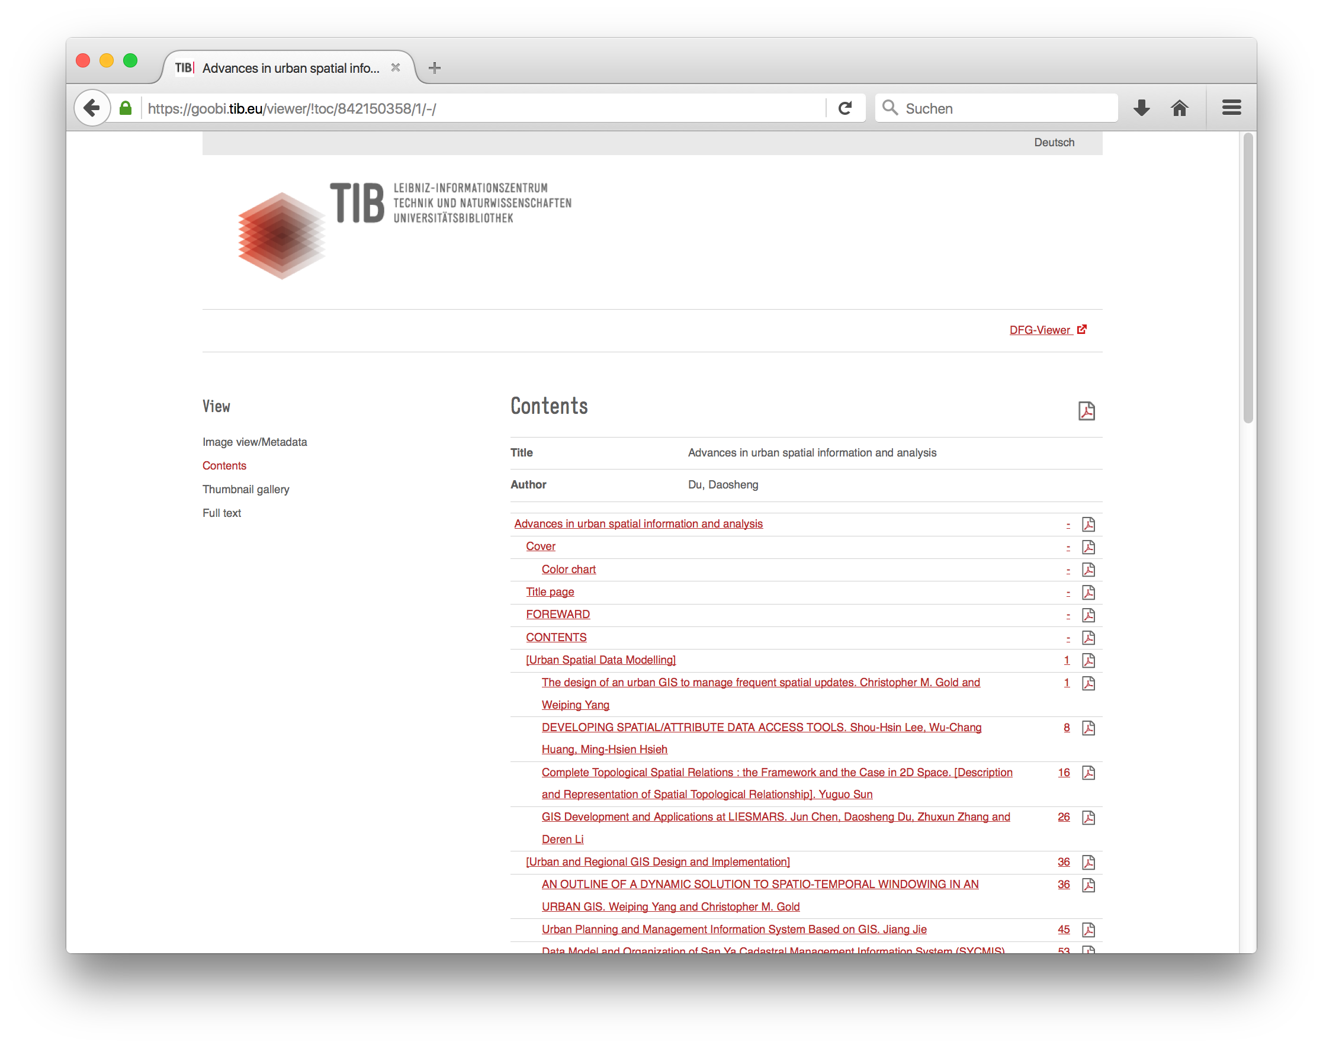Open the FOREWARD entry
Screen dimensions: 1323x1048
pos(558,614)
